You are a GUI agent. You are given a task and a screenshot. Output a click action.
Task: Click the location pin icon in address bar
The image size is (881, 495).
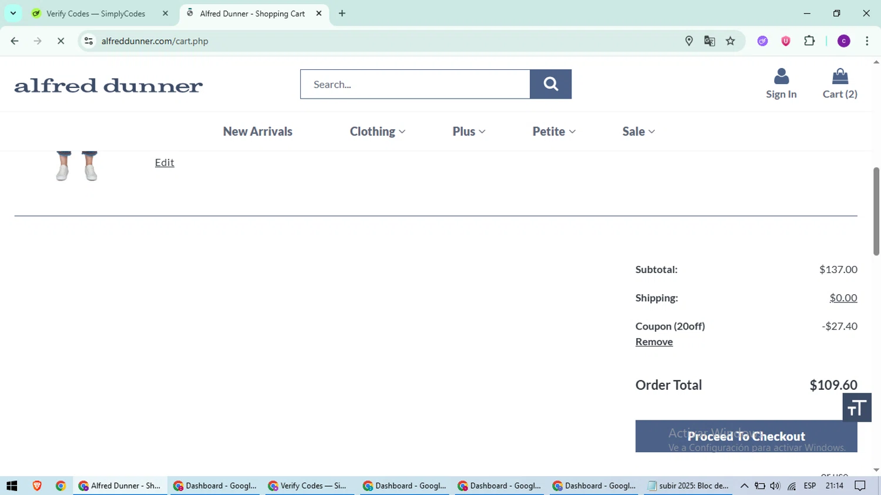coord(689,41)
